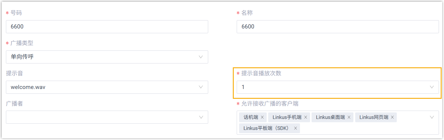Viewport: 444px width, 140px height.
Task: Click the Linkus桌面端 client tag
Action: [330, 117]
